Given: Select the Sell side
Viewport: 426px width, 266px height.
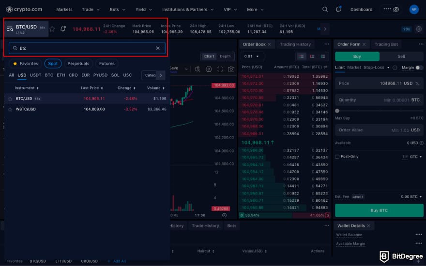Looking at the screenshot, I should pos(401,56).
